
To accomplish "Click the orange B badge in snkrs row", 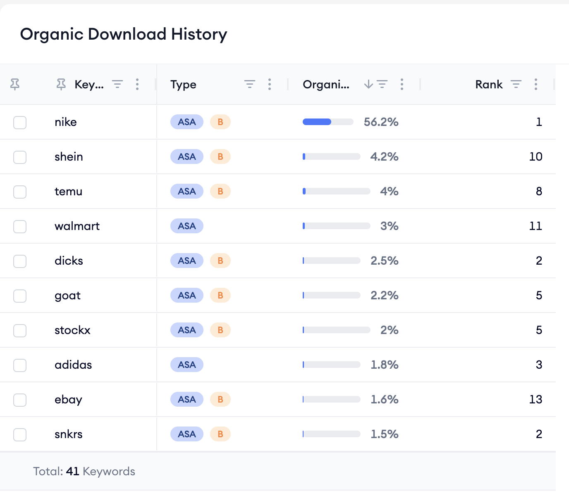I will point(220,434).
